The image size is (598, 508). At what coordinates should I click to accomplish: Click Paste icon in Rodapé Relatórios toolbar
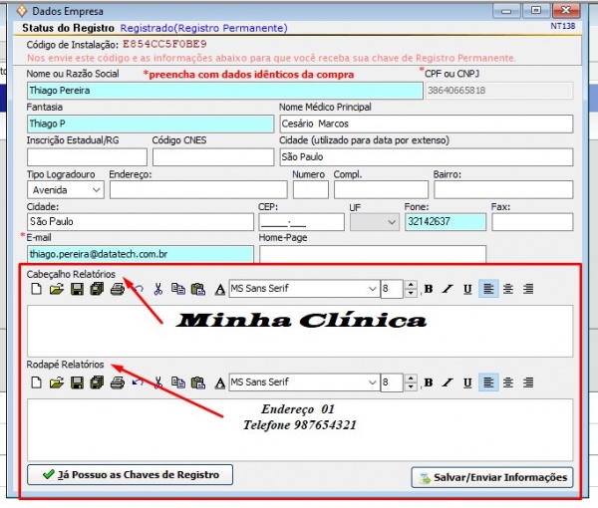point(197,381)
